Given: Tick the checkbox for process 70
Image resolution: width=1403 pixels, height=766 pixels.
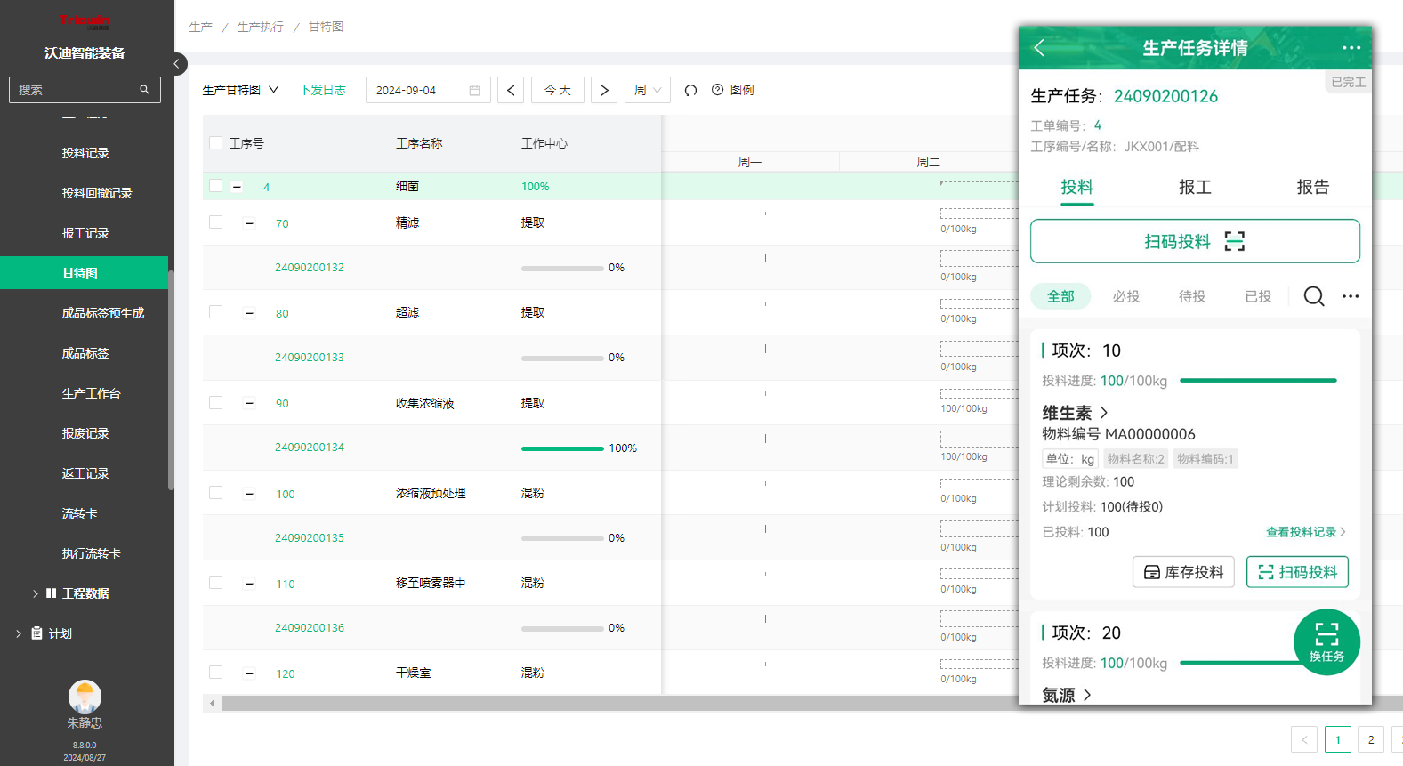Looking at the screenshot, I should tap(215, 222).
